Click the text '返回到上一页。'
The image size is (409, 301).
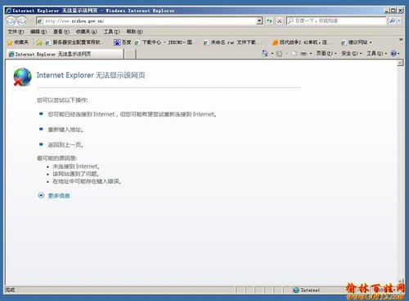[x=65, y=144]
